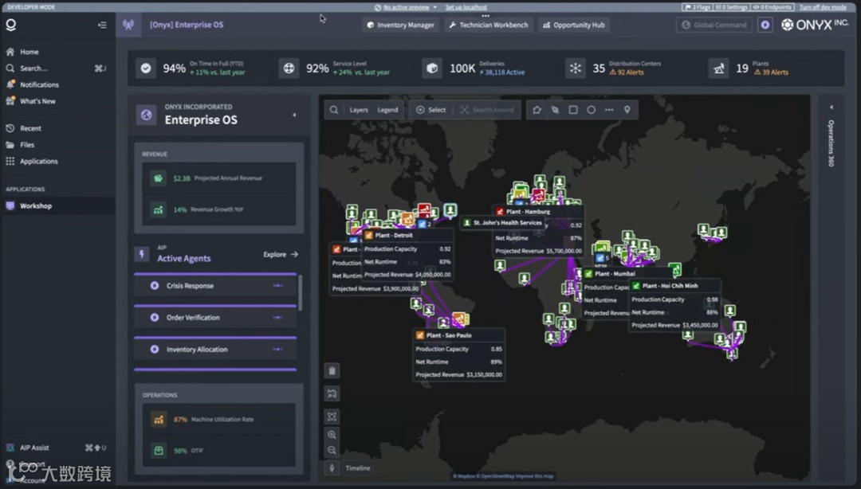The width and height of the screenshot is (861, 489).
Task: Open Notifications in the sidebar
Action: [x=39, y=84]
